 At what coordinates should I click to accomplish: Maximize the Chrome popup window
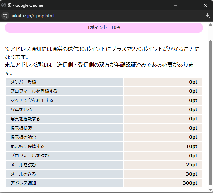(190, 5)
